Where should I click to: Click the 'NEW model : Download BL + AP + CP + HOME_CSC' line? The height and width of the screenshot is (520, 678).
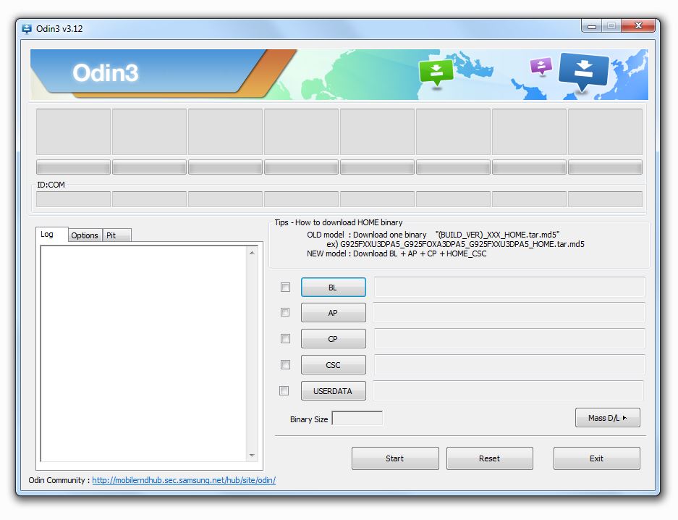point(397,254)
